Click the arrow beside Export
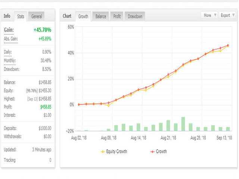 coord(233,15)
